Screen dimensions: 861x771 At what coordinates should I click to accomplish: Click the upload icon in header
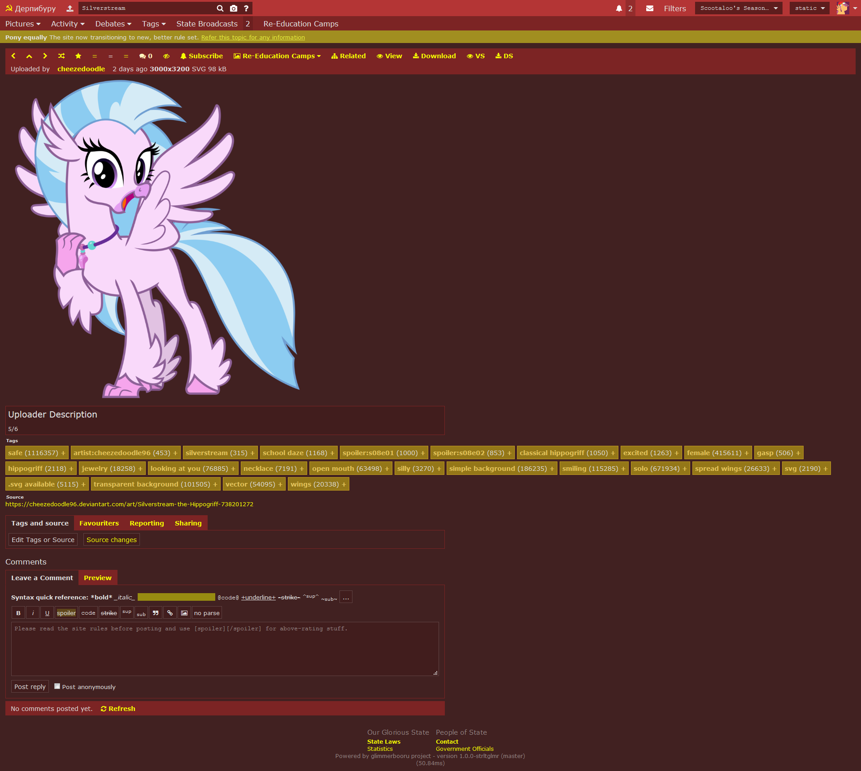(70, 8)
